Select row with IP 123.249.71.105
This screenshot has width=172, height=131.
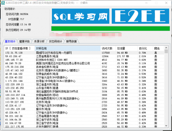pos(84,99)
